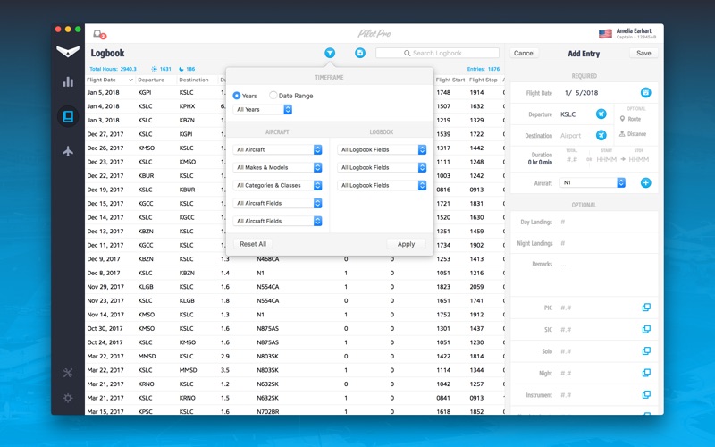Screen dimensions: 715x447
Task: Open the top All Logbook Fields dropdown
Action: point(383,149)
